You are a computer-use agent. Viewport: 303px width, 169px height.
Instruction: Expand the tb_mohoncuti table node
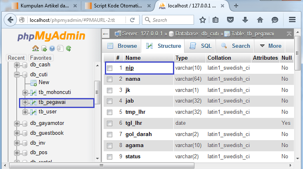pos(25,93)
